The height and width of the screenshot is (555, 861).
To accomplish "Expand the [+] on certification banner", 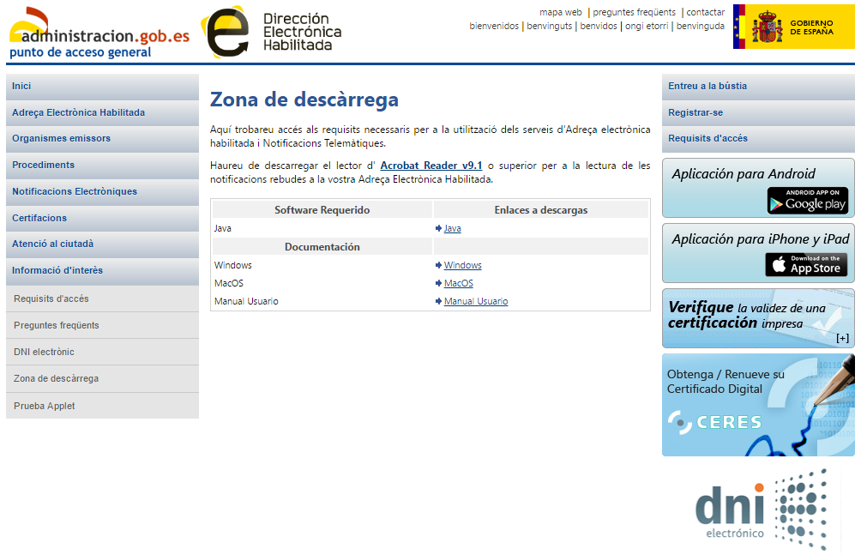I will coord(842,338).
